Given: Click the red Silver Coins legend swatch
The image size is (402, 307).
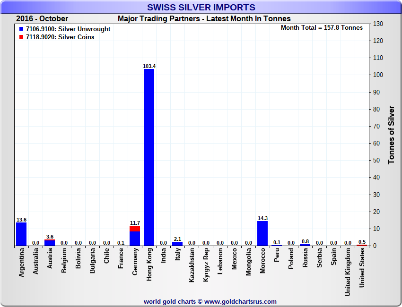Looking at the screenshot, I should click(x=21, y=37).
